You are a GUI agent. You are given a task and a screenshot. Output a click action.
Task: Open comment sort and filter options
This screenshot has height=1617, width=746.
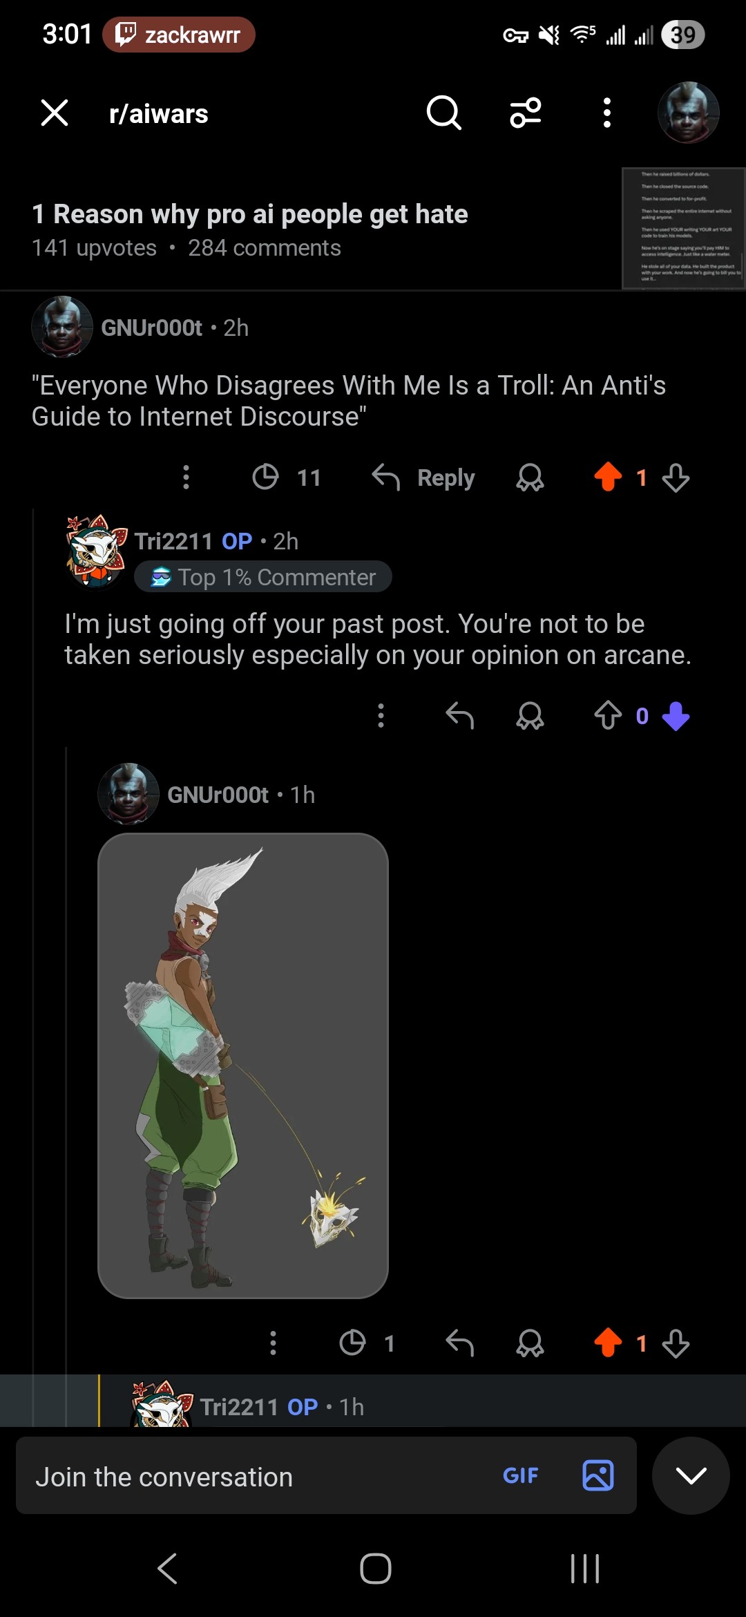526,113
